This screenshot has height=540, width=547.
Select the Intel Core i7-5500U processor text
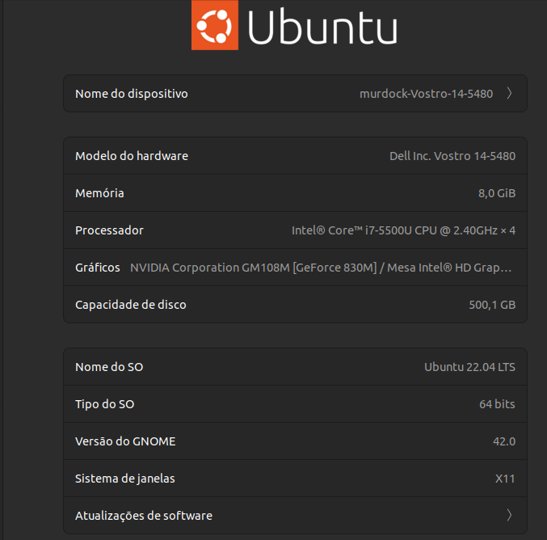(403, 230)
